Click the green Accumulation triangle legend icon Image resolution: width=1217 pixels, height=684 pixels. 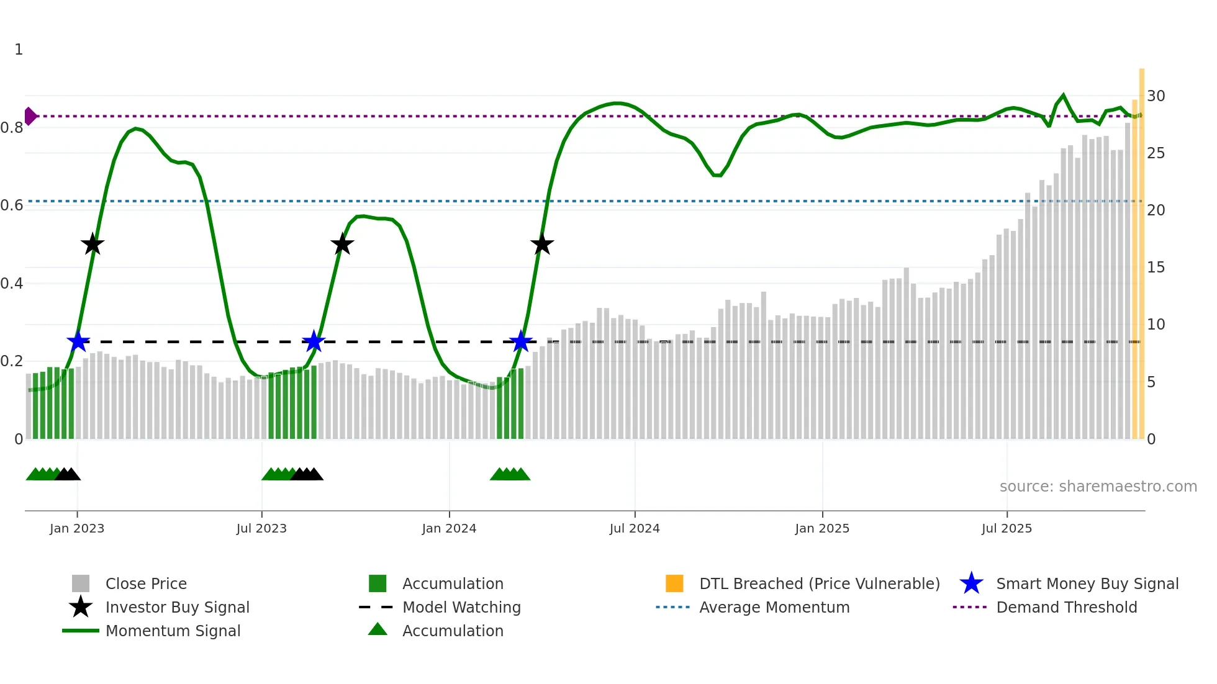click(x=378, y=630)
